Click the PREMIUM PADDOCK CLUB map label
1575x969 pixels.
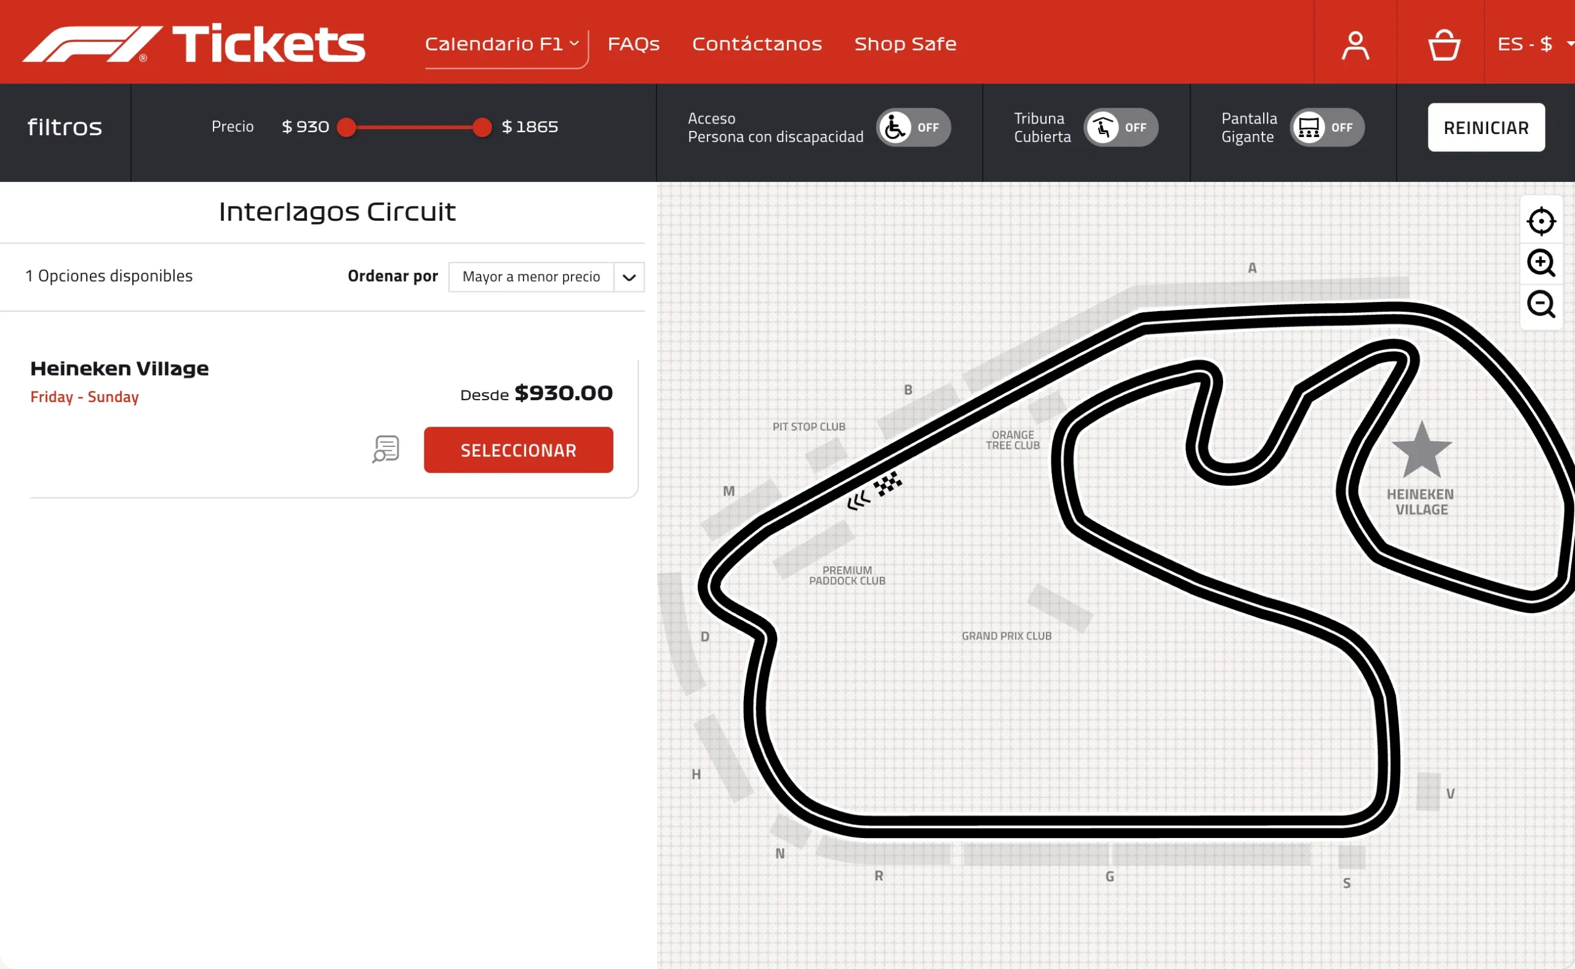[x=847, y=575]
